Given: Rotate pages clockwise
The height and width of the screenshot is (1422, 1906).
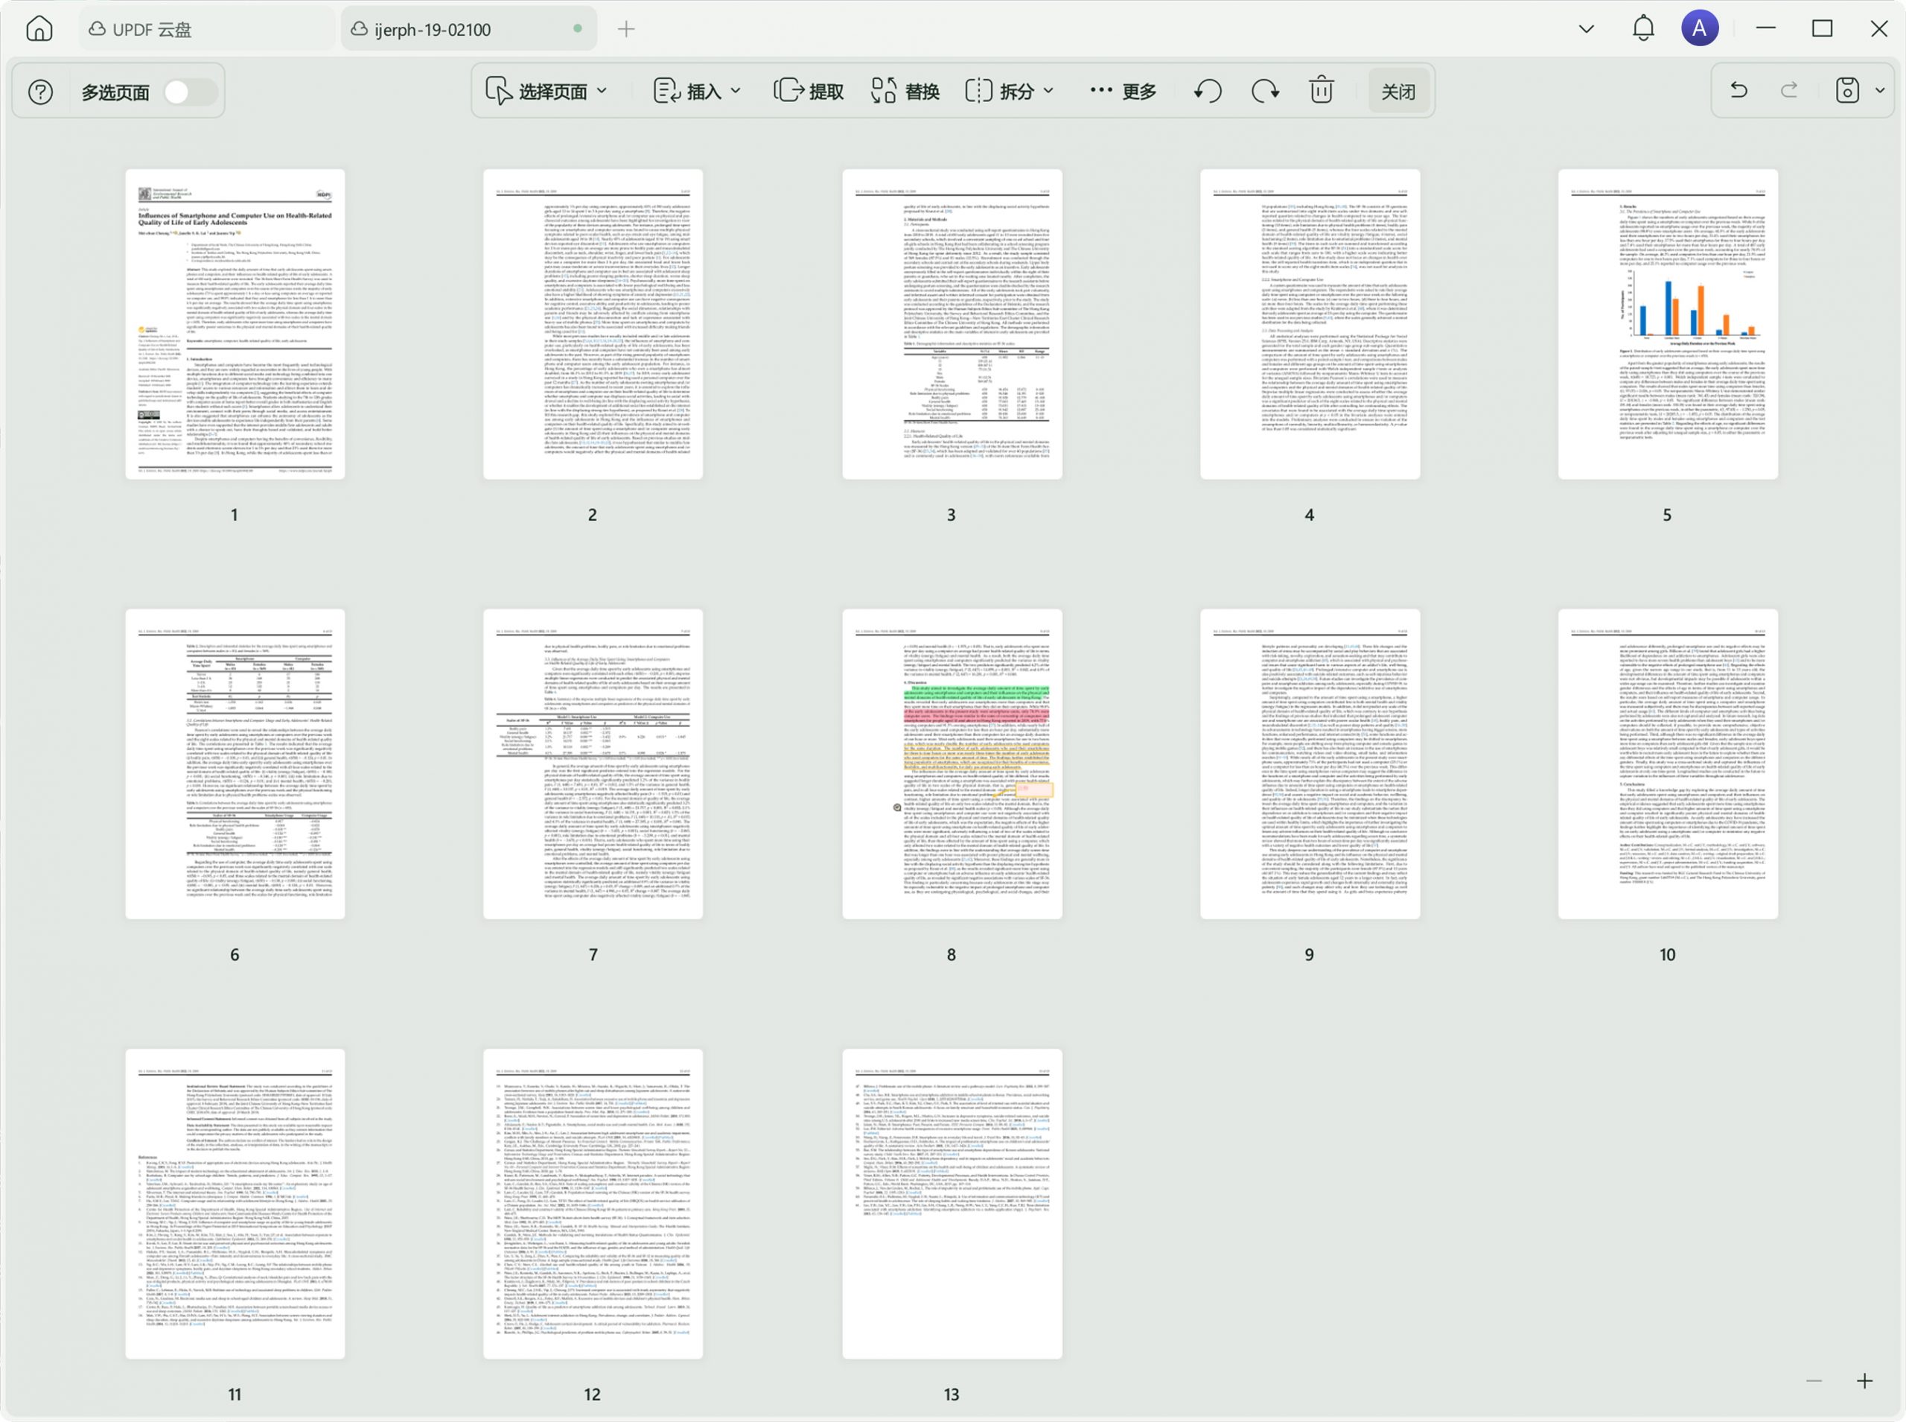Looking at the screenshot, I should pyautogui.click(x=1264, y=90).
